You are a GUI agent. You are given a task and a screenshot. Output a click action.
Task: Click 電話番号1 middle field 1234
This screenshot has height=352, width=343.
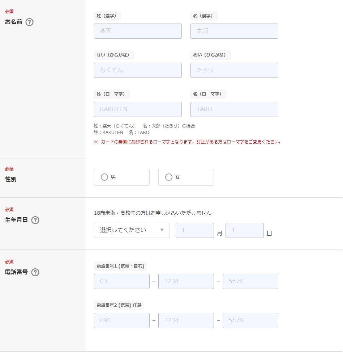(186, 281)
